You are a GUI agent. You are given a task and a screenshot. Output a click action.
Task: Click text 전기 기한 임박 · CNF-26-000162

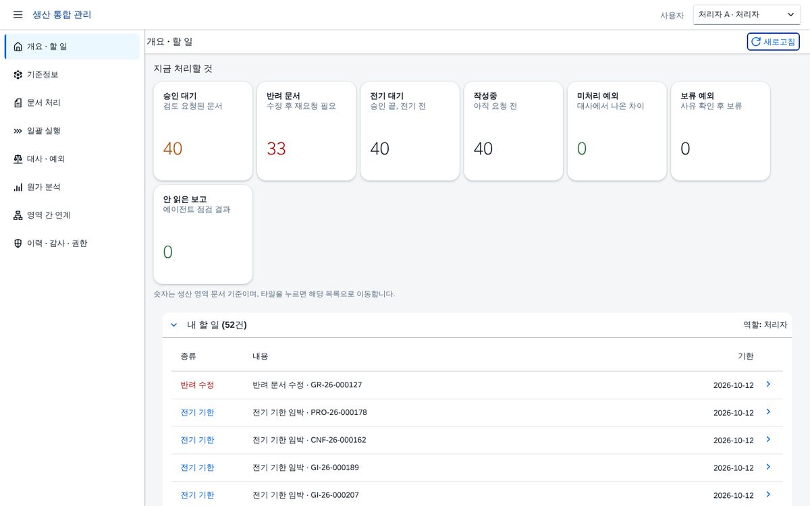coord(309,440)
